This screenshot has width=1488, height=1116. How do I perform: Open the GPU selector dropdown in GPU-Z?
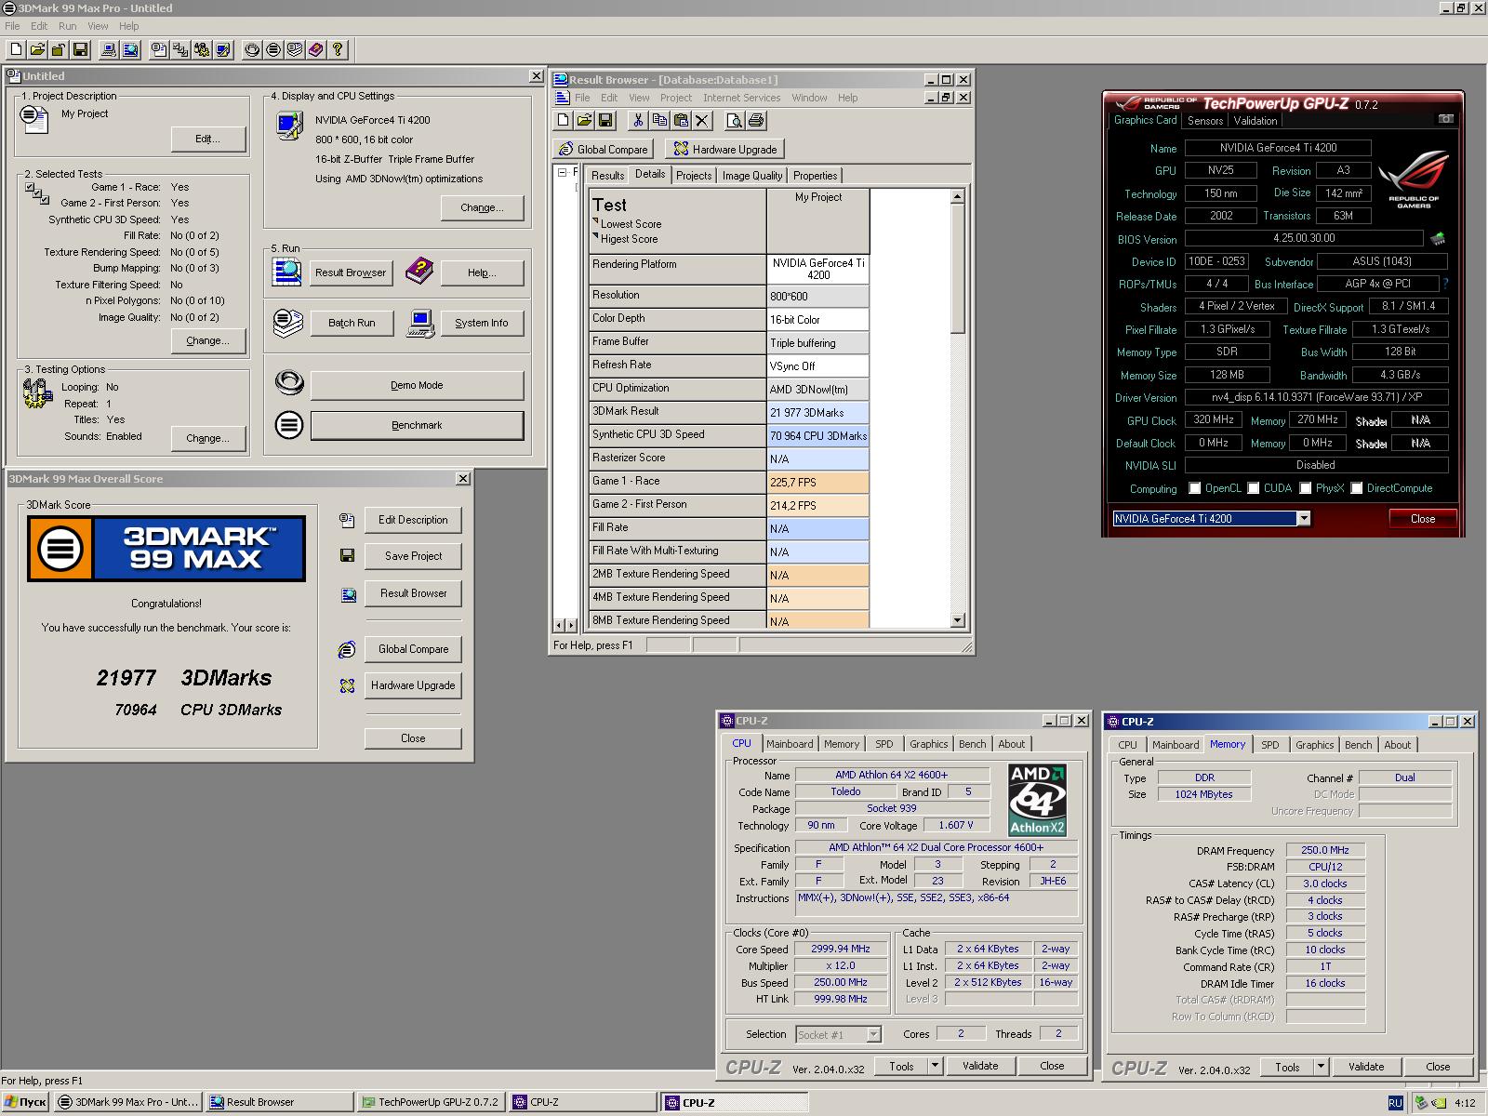1304,519
